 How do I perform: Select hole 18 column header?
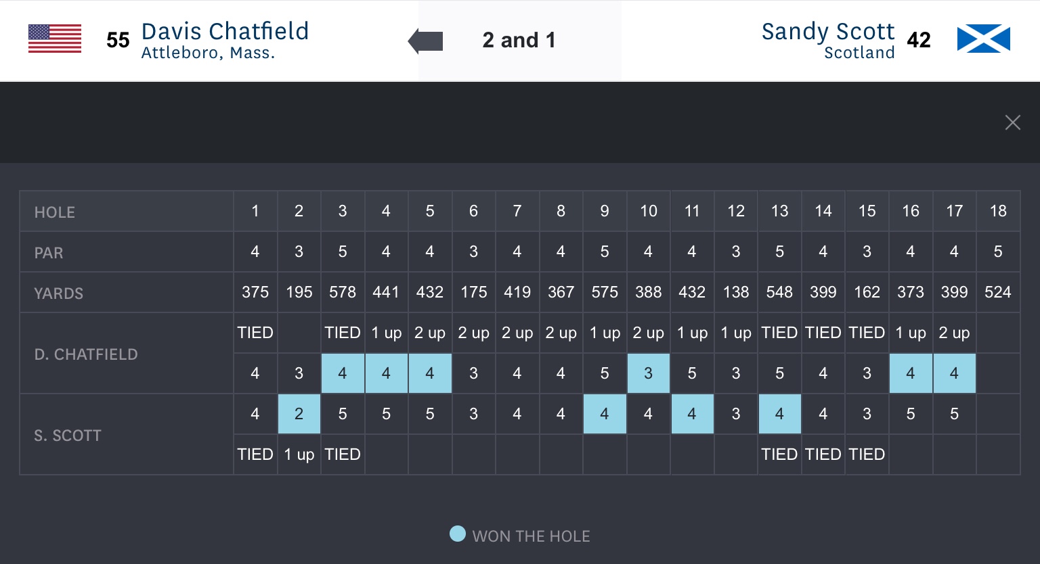pos(997,211)
